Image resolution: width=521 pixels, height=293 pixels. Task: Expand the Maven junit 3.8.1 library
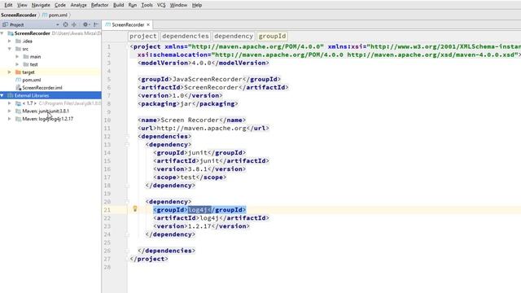(x=9, y=111)
